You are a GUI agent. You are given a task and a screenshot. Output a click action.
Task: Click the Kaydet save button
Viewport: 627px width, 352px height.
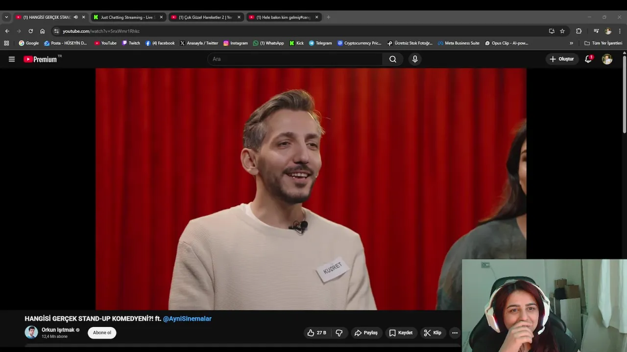[x=401, y=333]
